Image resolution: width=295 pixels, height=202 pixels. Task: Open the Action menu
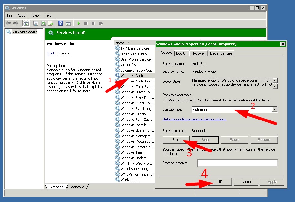22,15
